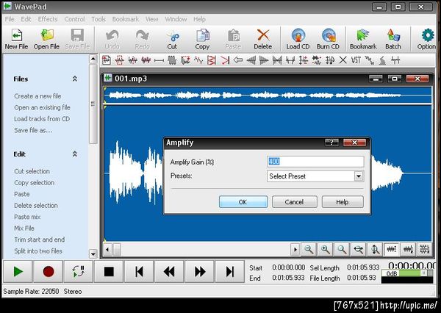Select the L/R overlaid waveform view icon
The image size is (441, 313).
[x=408, y=249]
